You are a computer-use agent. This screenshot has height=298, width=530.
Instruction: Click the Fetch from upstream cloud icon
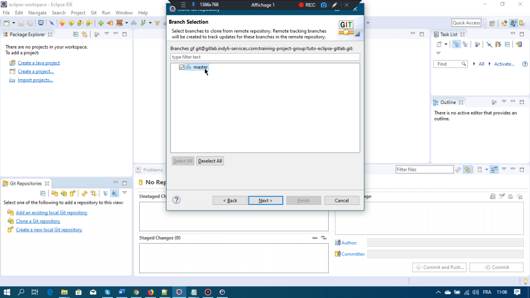point(71,23)
